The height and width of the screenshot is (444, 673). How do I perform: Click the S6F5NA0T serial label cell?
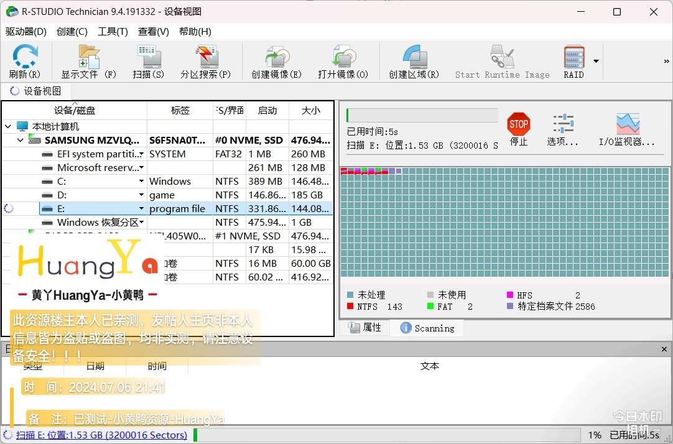pos(180,141)
